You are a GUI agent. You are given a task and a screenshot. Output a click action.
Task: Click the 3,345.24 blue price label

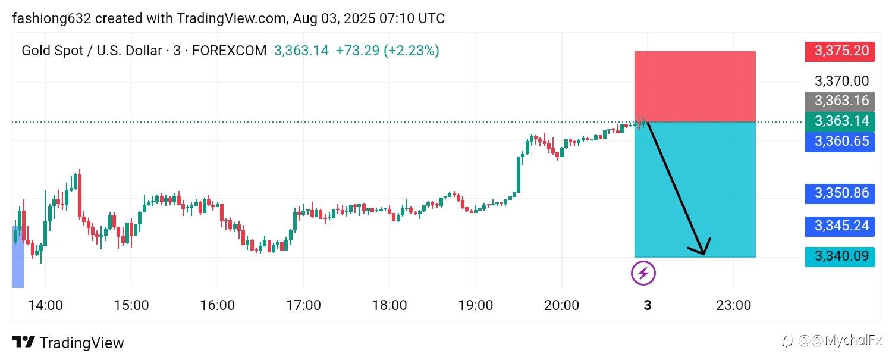click(840, 226)
